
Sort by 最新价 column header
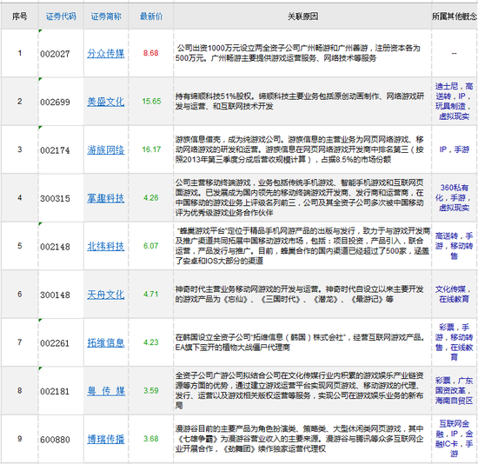(151, 17)
